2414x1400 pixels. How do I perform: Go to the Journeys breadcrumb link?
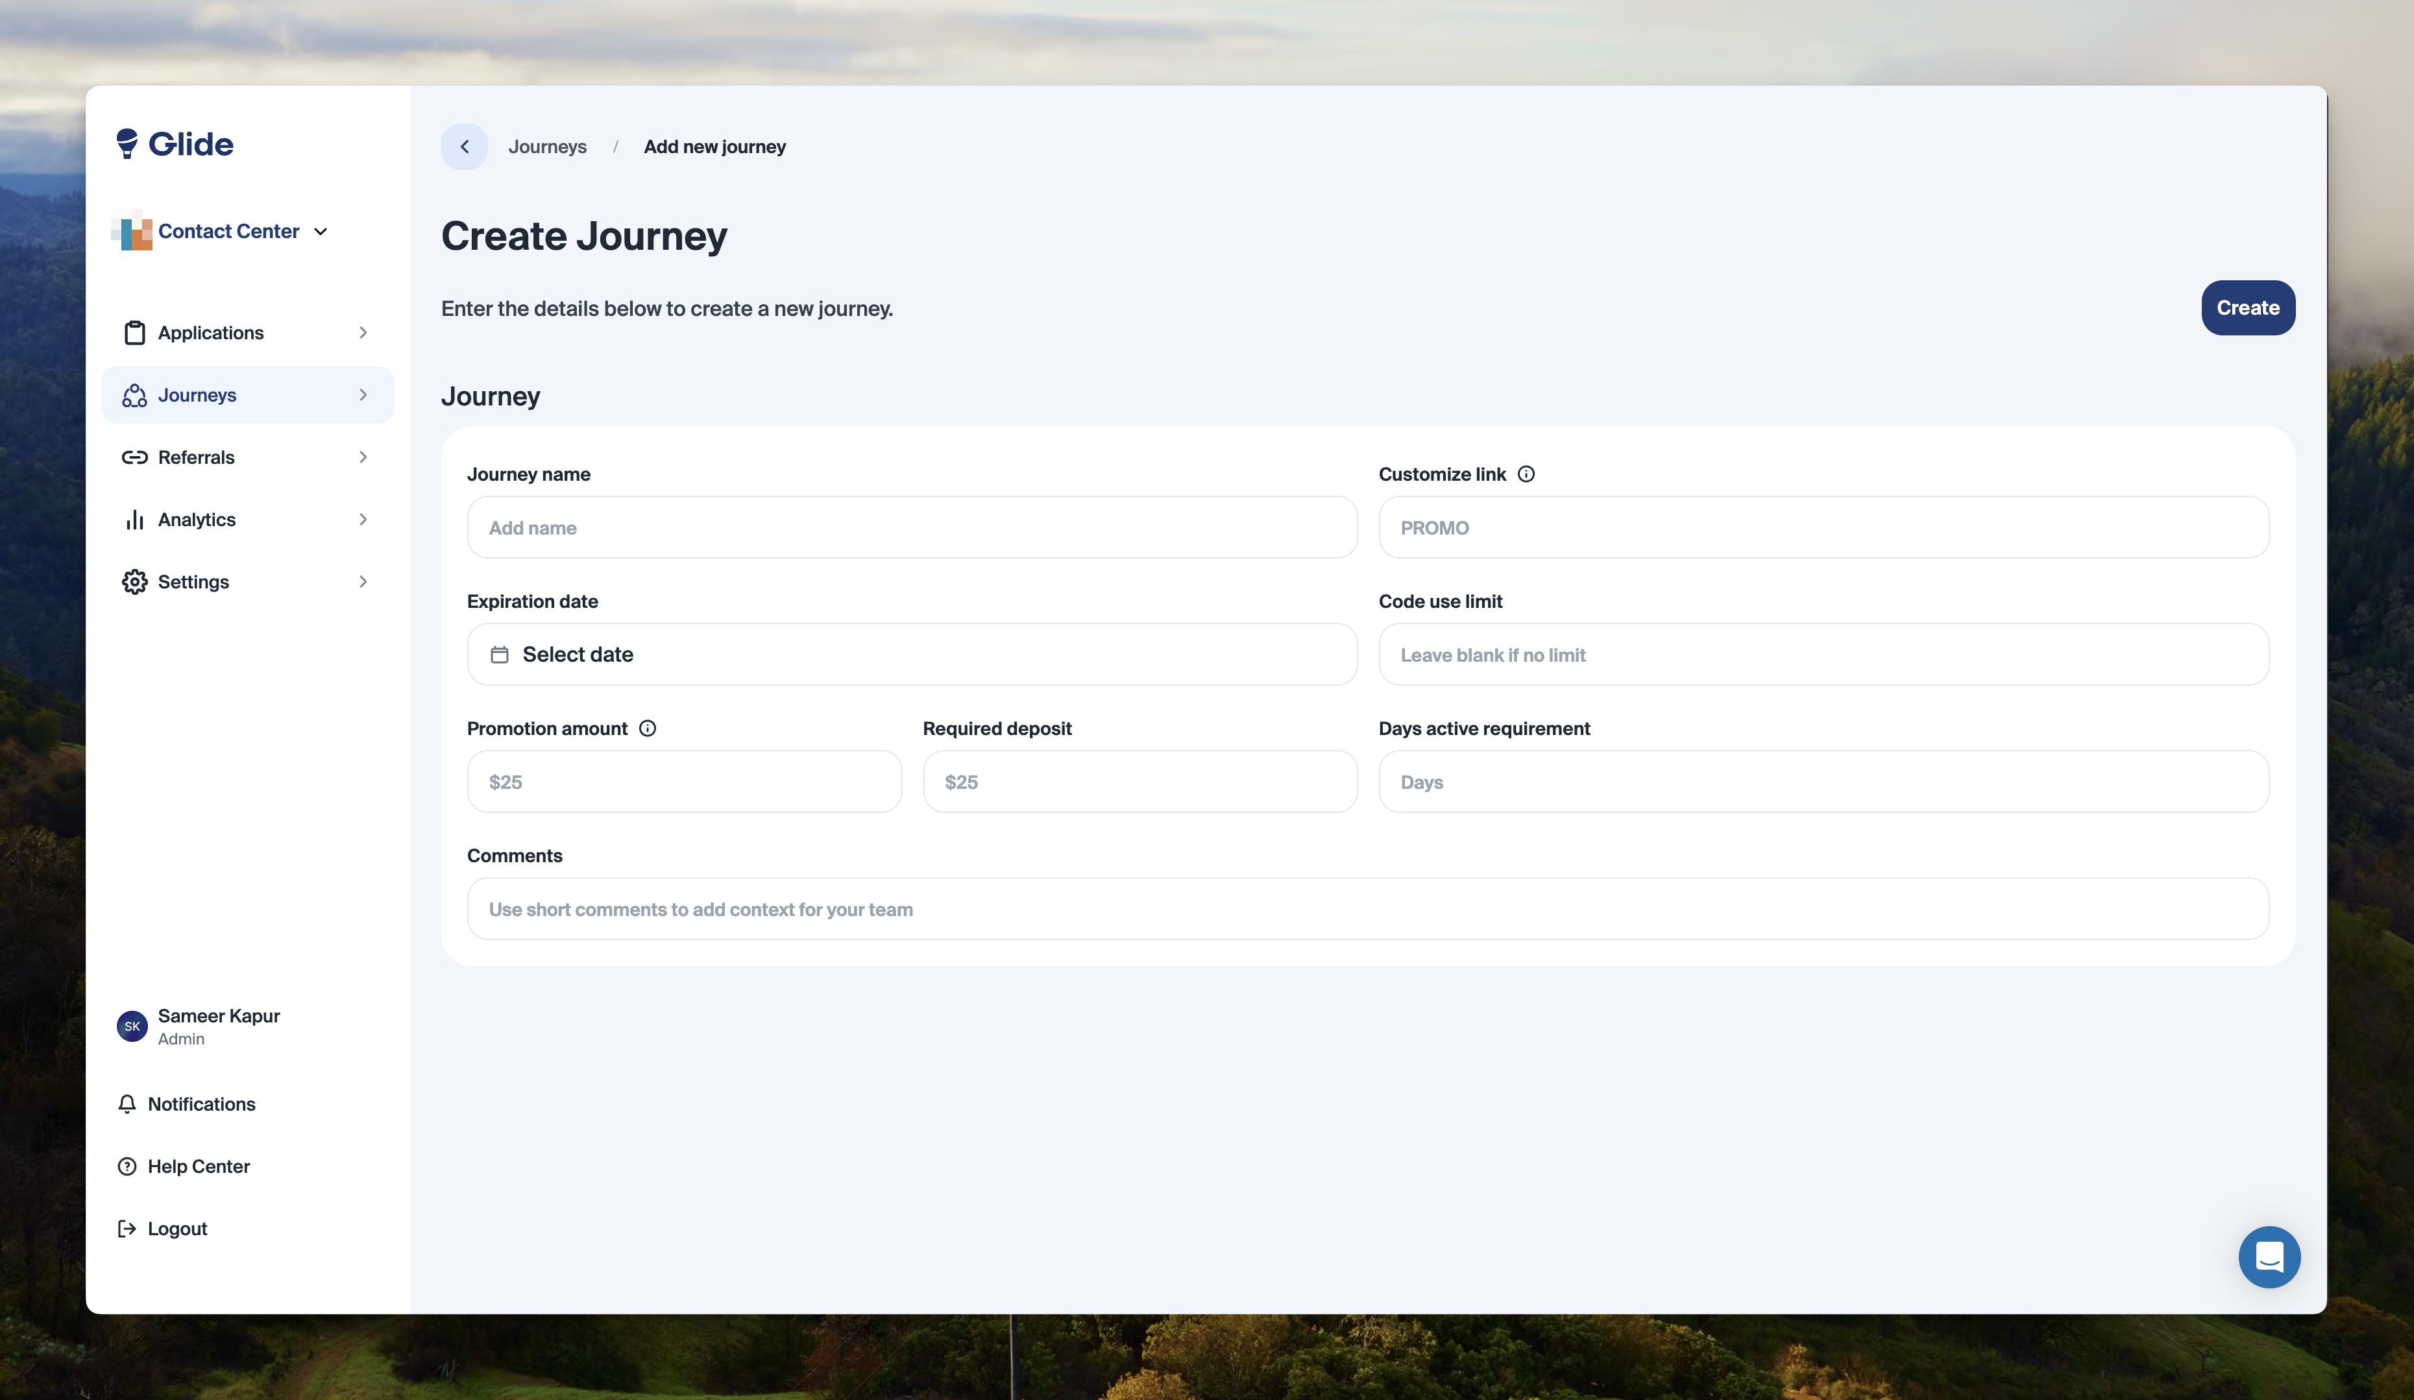coord(547,147)
